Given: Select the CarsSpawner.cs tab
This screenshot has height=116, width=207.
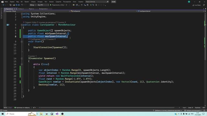Looking at the screenshot, I should pyautogui.click(x=8, y=9).
